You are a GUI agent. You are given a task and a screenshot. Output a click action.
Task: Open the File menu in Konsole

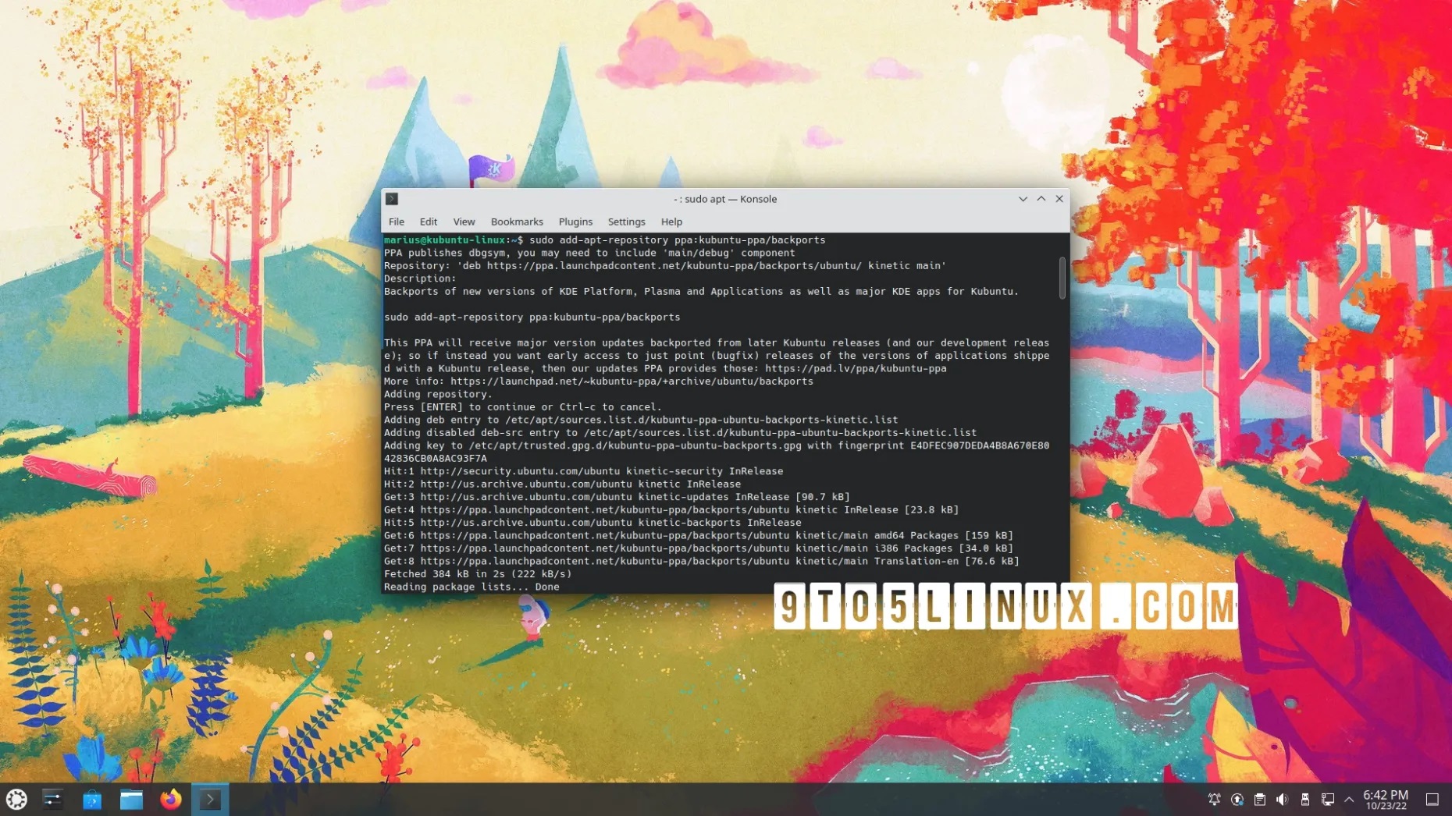397,222
